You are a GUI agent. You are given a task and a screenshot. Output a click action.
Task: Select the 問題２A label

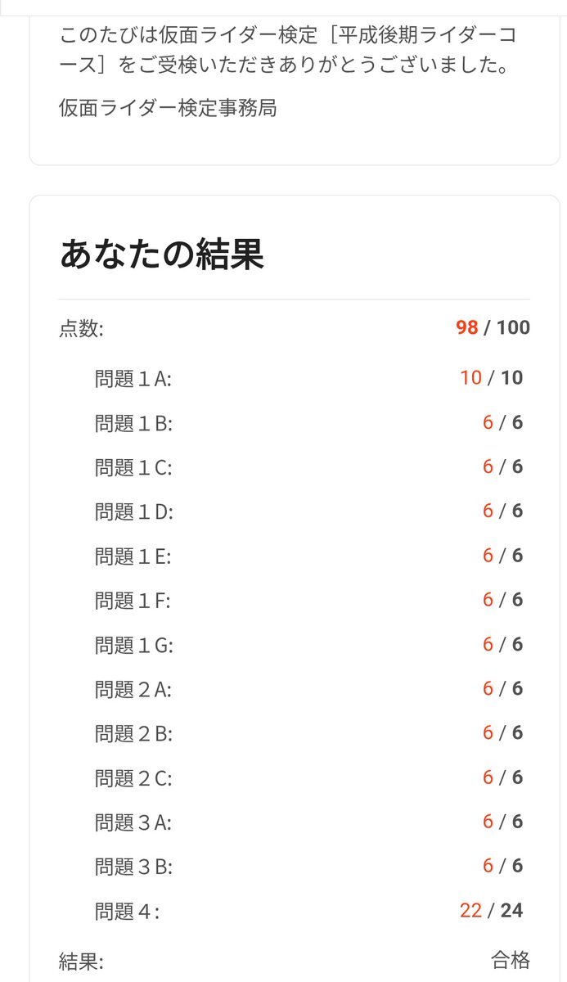133,690
